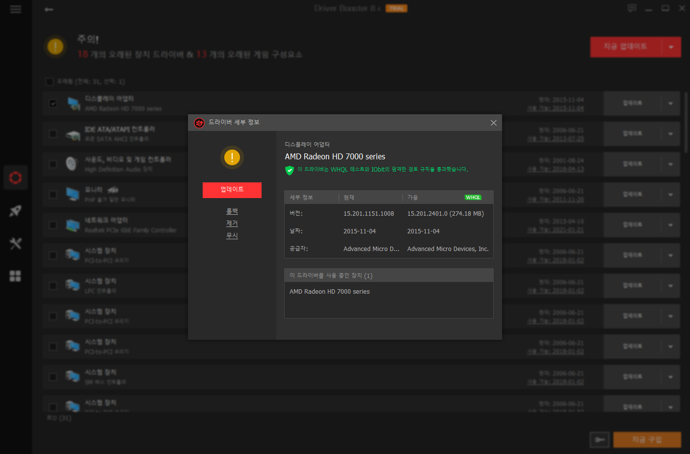Open the Action Center grid icon in the sidebar
This screenshot has width=690, height=454.
(x=16, y=276)
